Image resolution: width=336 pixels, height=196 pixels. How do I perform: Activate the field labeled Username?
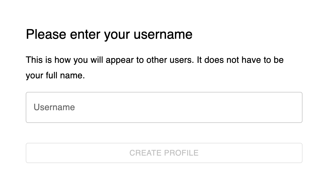164,107
